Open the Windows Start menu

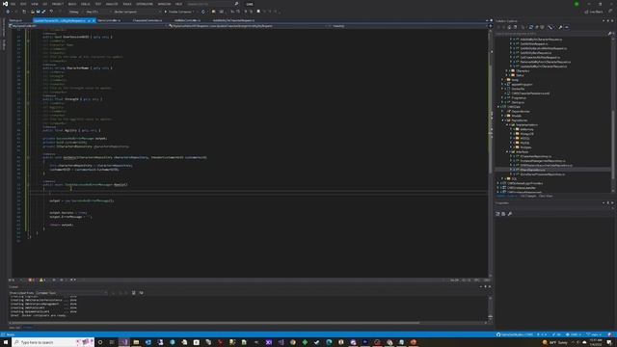[x=6, y=342]
